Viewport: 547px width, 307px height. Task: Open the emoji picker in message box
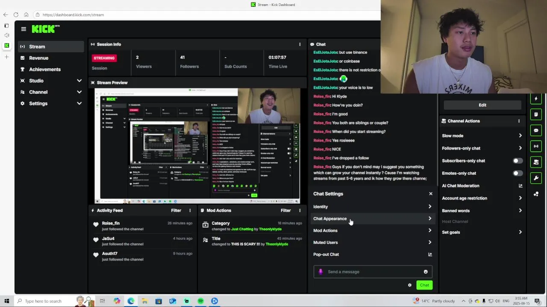click(426, 272)
